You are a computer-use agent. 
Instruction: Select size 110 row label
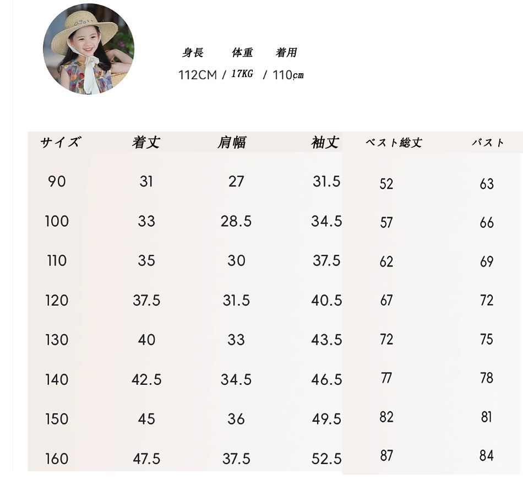point(57,260)
